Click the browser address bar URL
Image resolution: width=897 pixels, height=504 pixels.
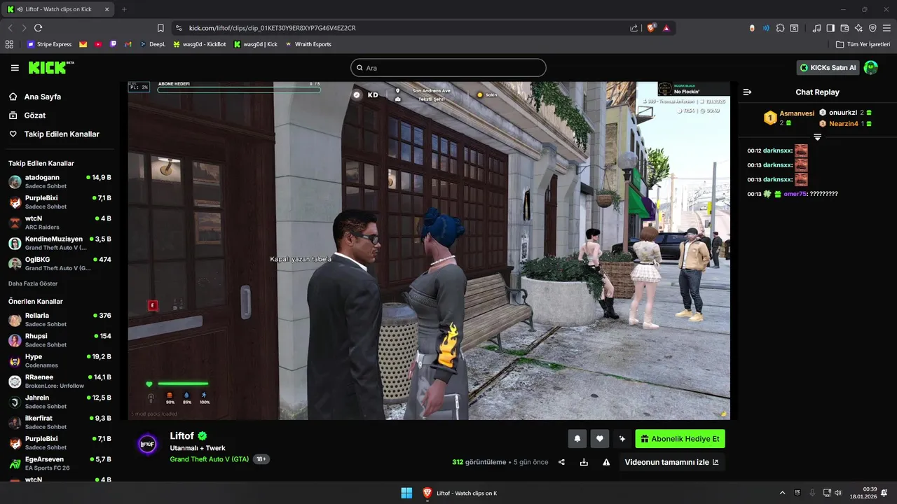(273, 28)
